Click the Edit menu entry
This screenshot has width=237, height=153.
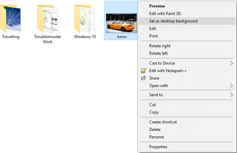pos(187,29)
